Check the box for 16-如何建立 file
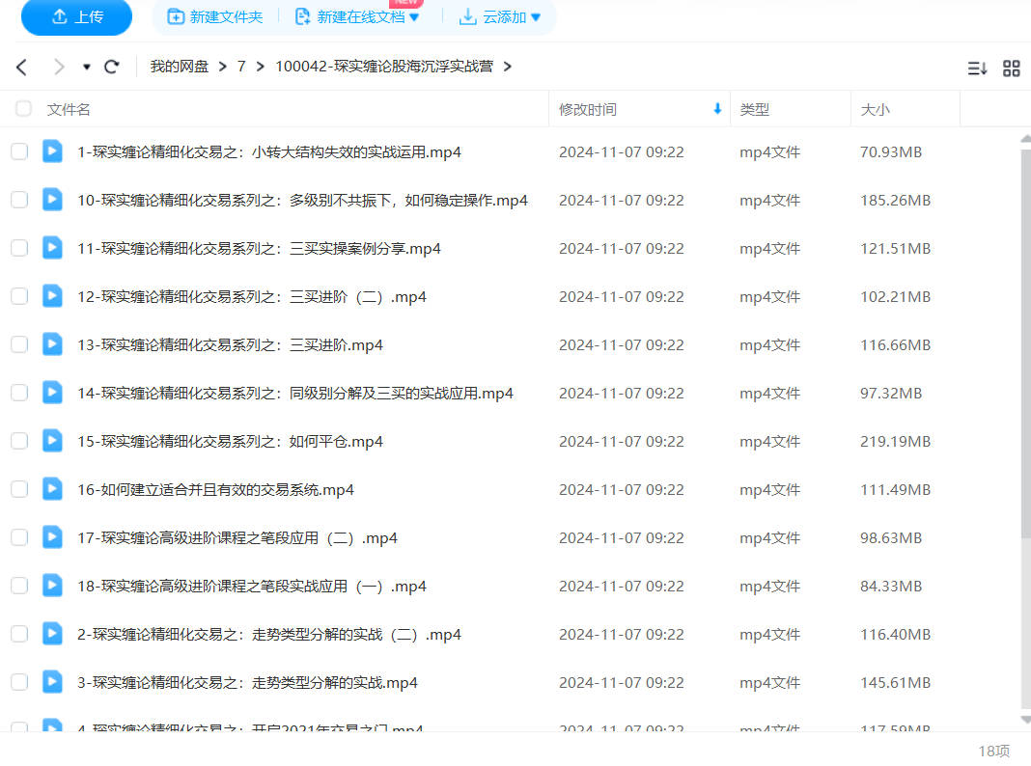 point(19,489)
